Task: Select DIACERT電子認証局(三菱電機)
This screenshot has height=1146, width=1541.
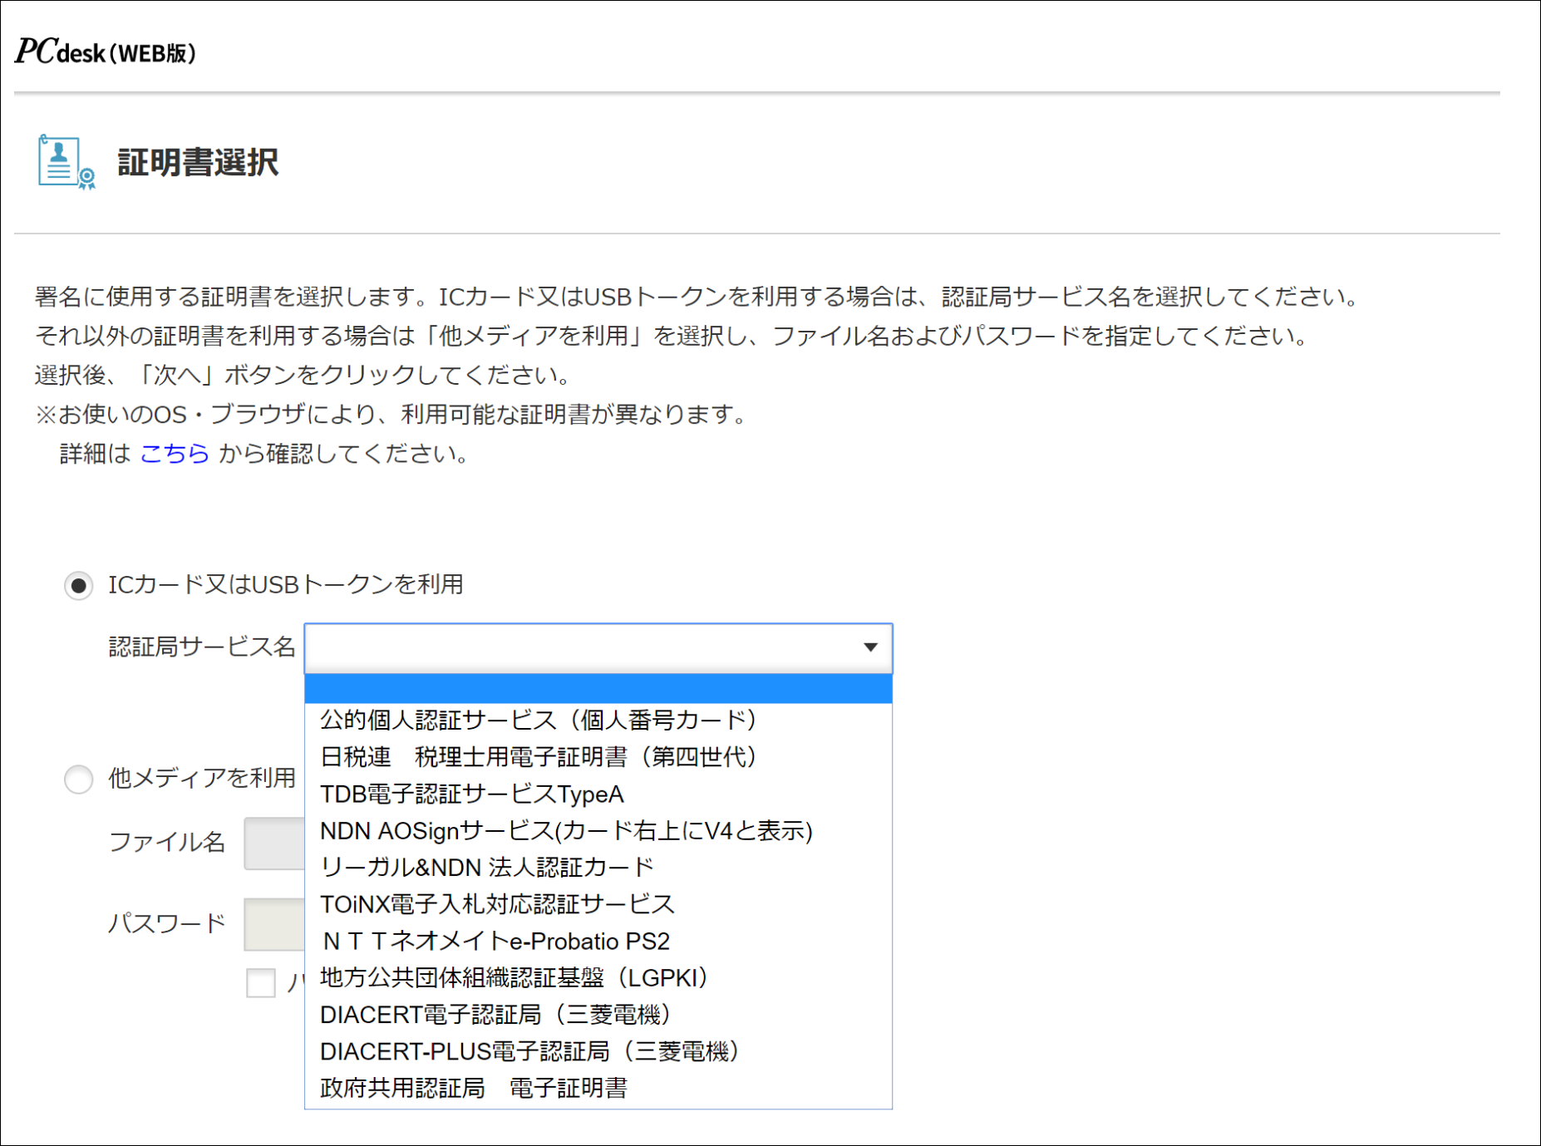Action: click(598, 1015)
